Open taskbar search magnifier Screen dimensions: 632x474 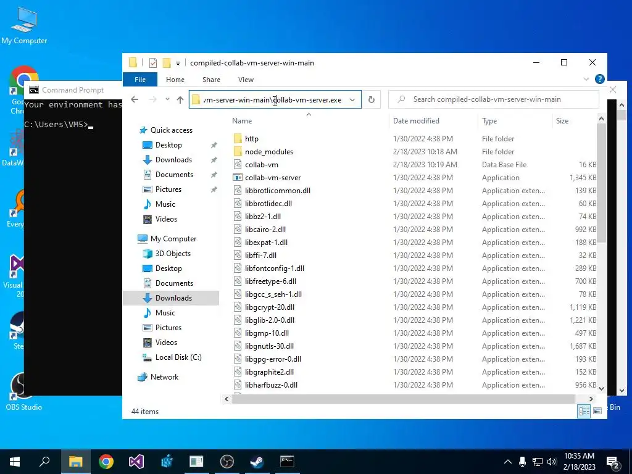(44, 462)
